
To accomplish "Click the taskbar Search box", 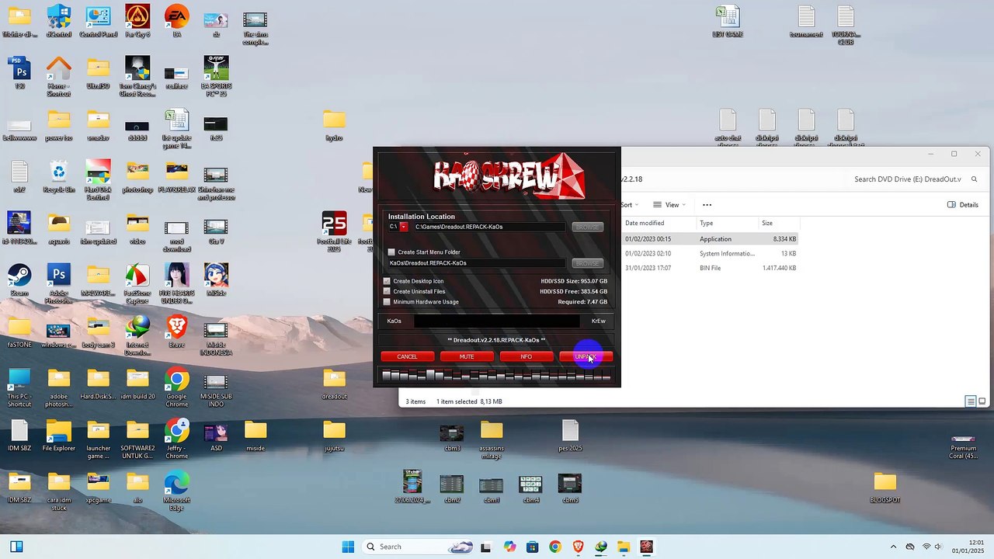I will tap(419, 547).
